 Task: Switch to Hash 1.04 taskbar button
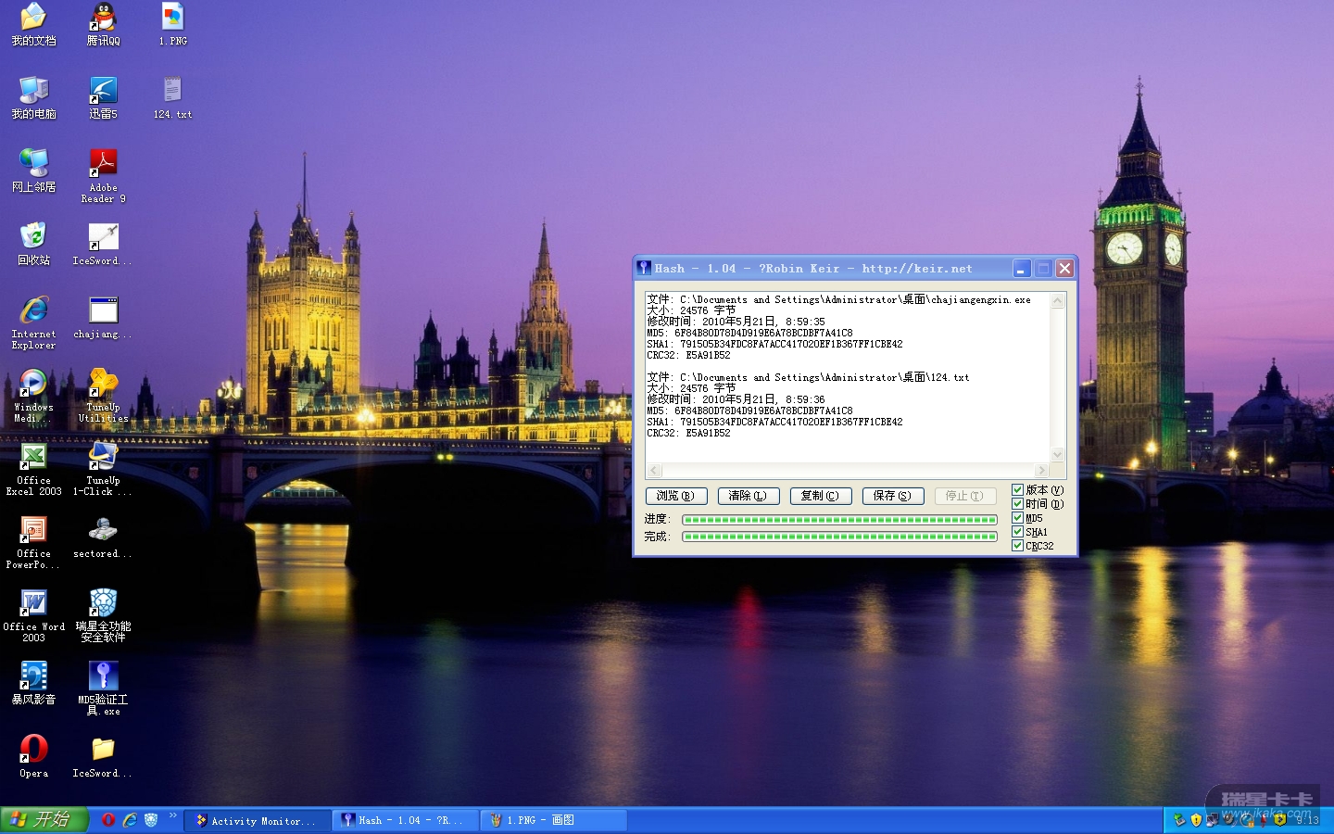pyautogui.click(x=406, y=820)
